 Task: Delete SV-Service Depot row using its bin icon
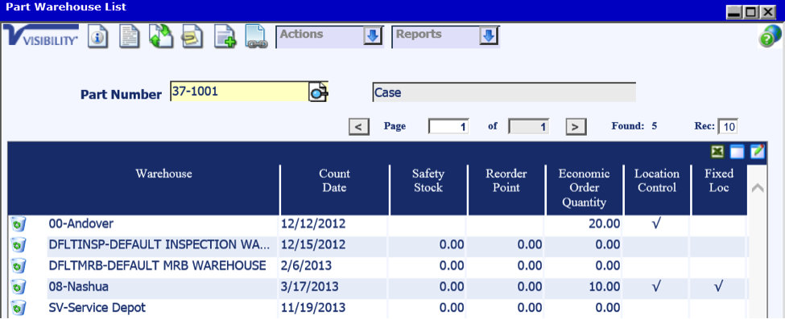tap(19, 307)
